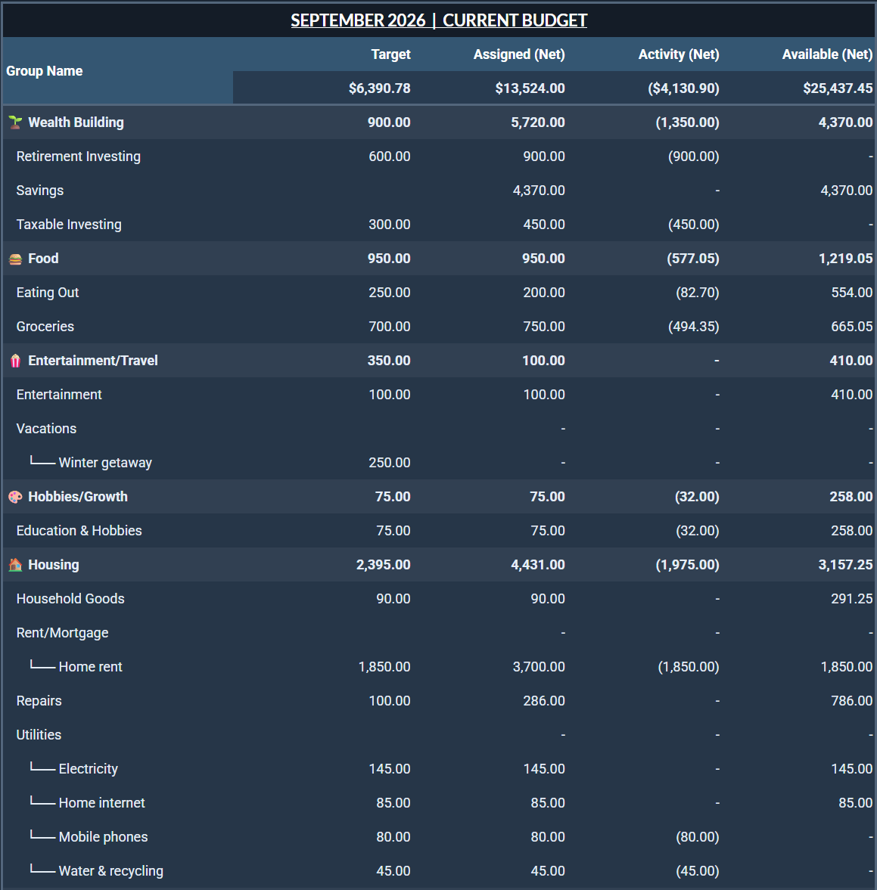Click Taxable Investing target 300.00
Image resolution: width=877 pixels, height=890 pixels.
390,225
